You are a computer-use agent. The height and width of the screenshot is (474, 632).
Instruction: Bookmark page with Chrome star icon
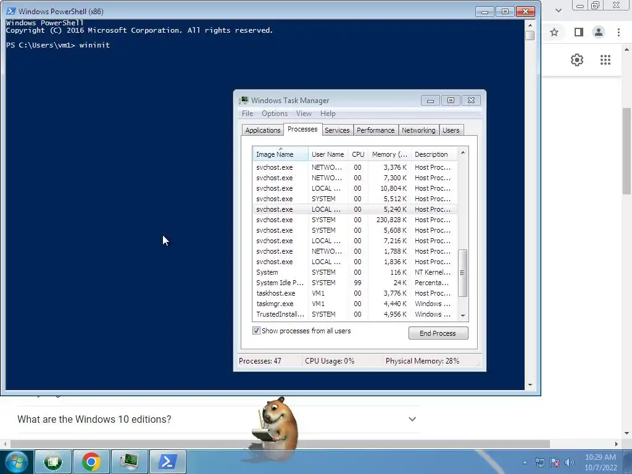[554, 32]
